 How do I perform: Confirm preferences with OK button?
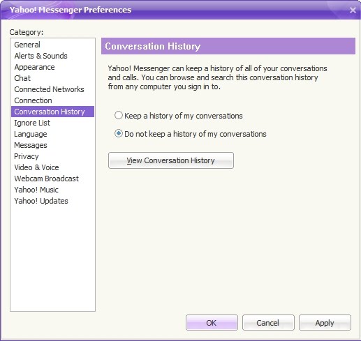tap(212, 323)
